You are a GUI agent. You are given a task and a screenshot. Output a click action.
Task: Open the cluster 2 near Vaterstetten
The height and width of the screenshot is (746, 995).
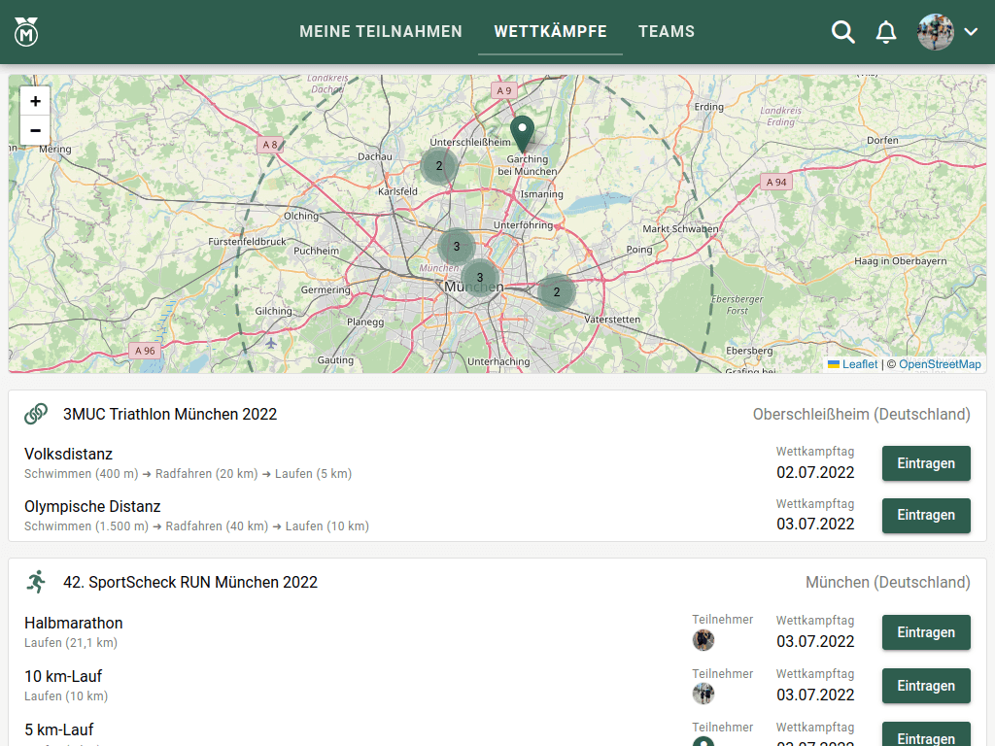click(557, 291)
